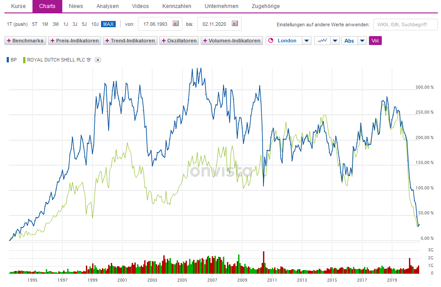Switch to the Kurse tab

click(18, 6)
